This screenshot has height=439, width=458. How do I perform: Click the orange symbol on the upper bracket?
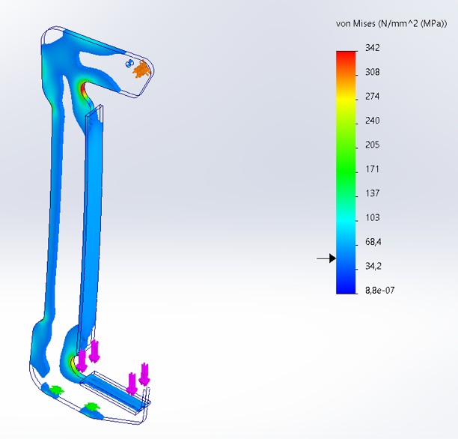pyautogui.click(x=141, y=70)
